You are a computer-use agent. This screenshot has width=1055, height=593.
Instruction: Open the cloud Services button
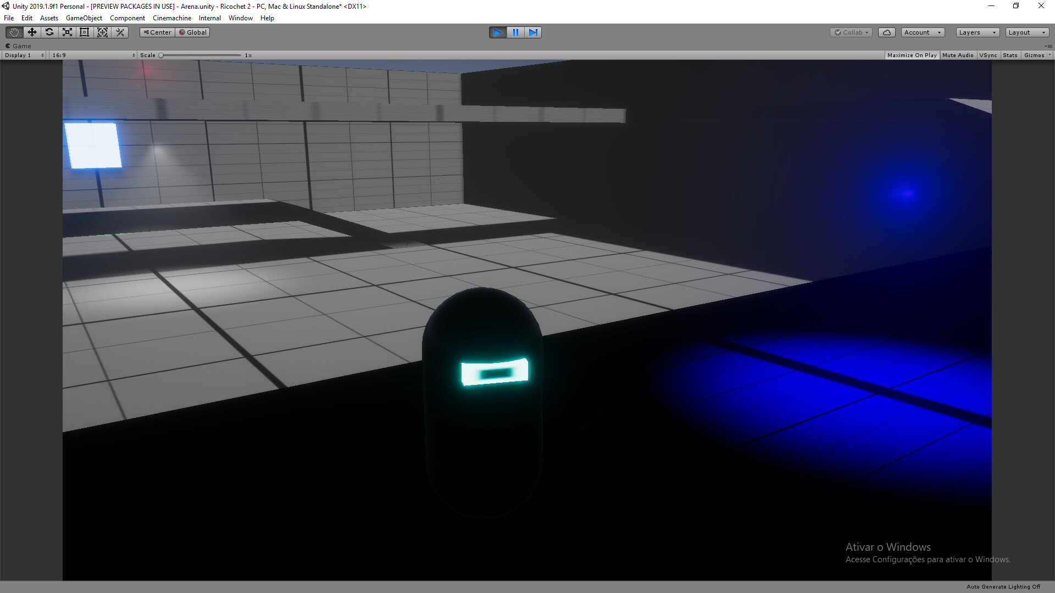point(886,32)
